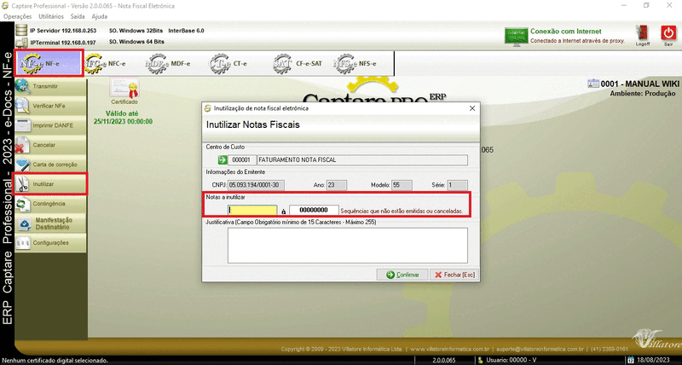Click the red X Cancelar icon
The height and width of the screenshot is (365, 682).
click(x=22, y=145)
